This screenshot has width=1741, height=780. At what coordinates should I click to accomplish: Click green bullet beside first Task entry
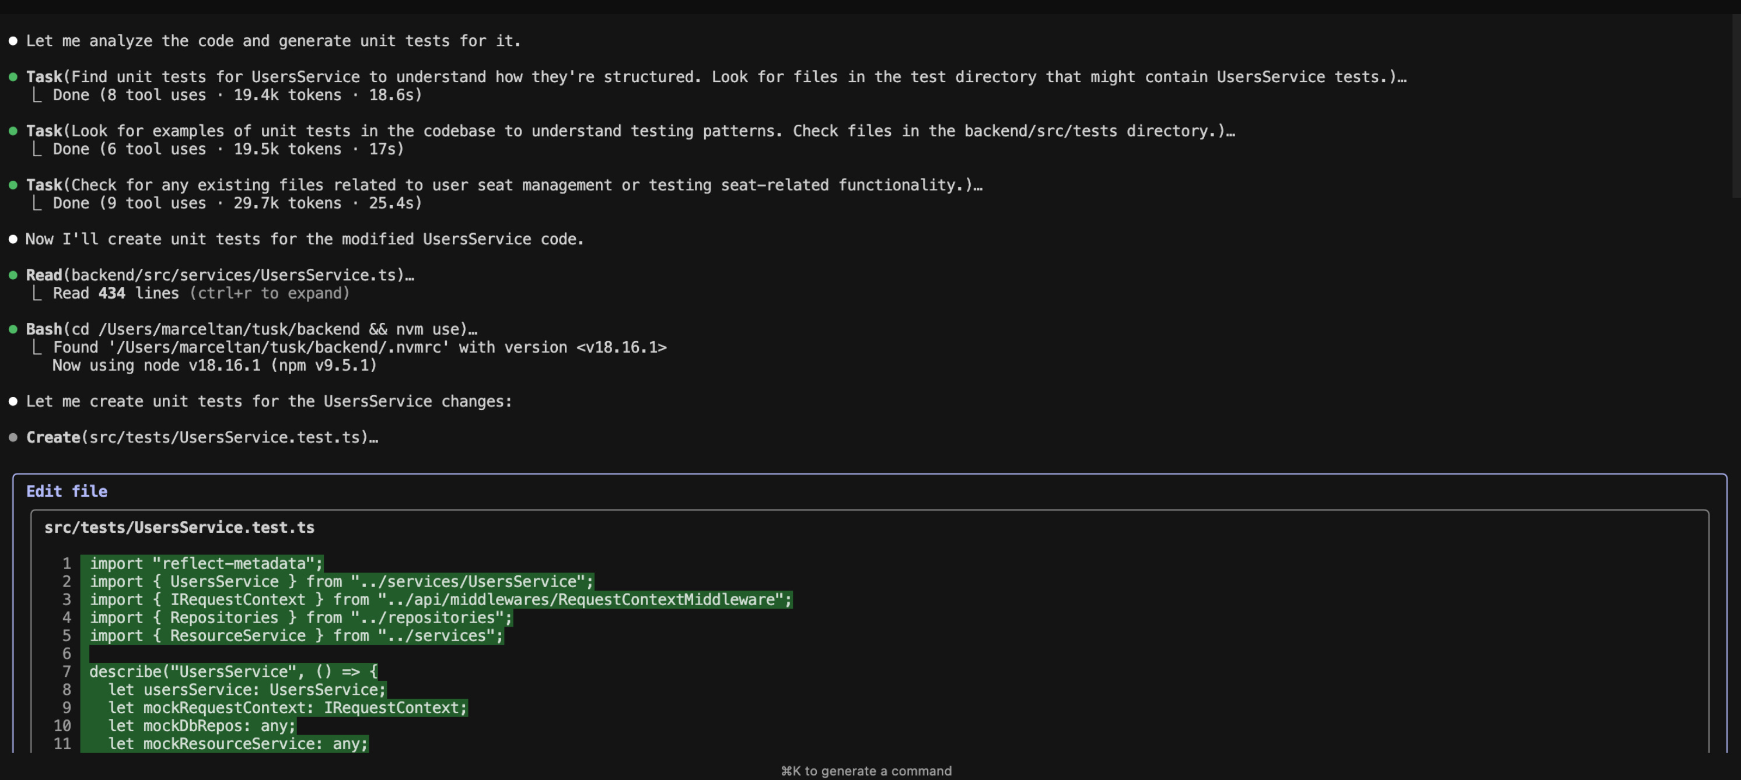click(13, 77)
